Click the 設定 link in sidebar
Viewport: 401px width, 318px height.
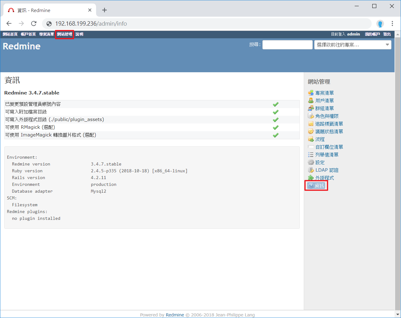click(320, 162)
